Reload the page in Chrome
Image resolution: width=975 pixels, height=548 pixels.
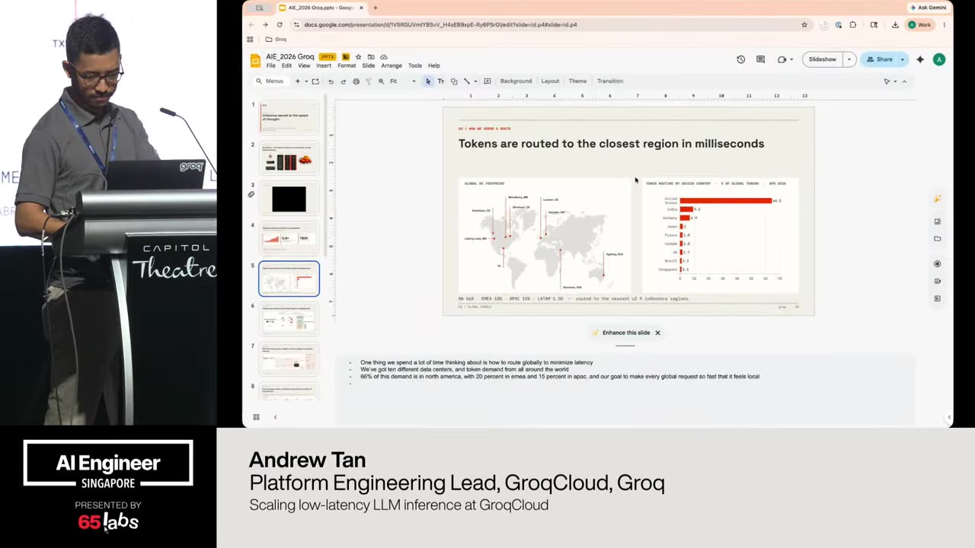[280, 24]
